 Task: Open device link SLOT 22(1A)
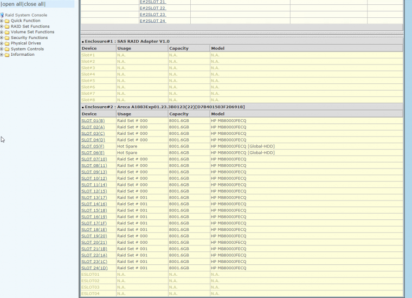click(94, 255)
